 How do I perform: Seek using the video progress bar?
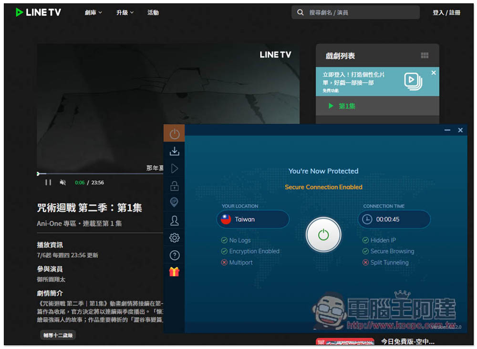[x=100, y=174]
